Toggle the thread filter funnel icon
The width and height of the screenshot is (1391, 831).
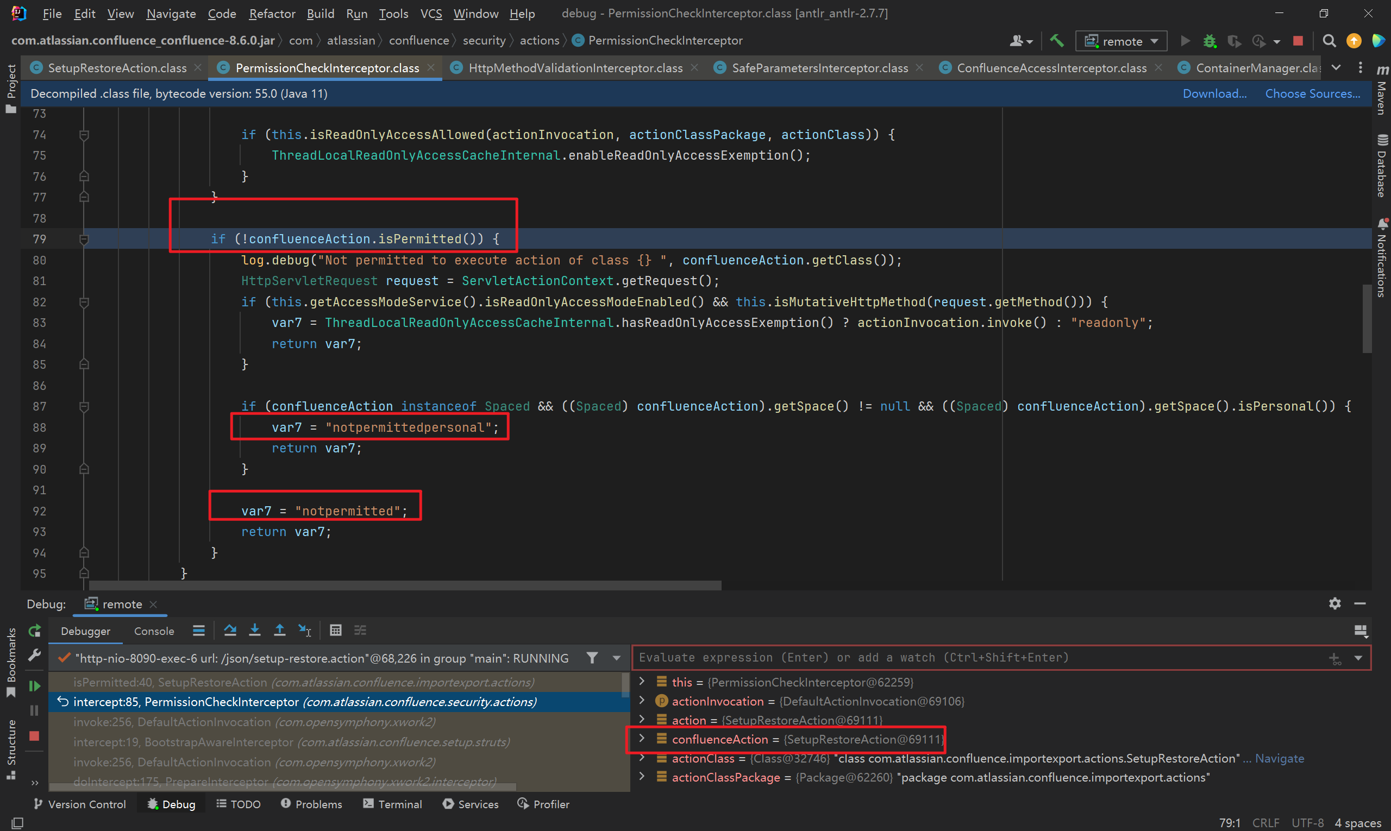click(592, 658)
